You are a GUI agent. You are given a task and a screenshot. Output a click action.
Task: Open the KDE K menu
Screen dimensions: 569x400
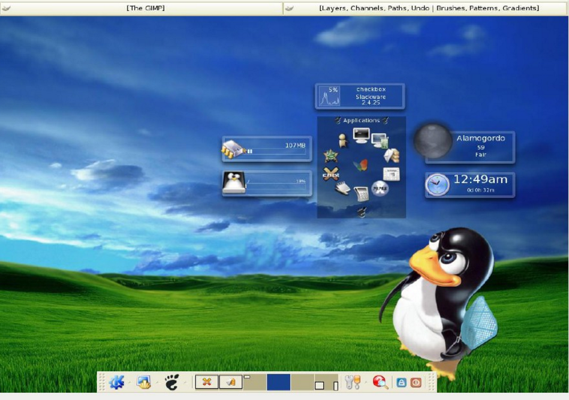[116, 382]
